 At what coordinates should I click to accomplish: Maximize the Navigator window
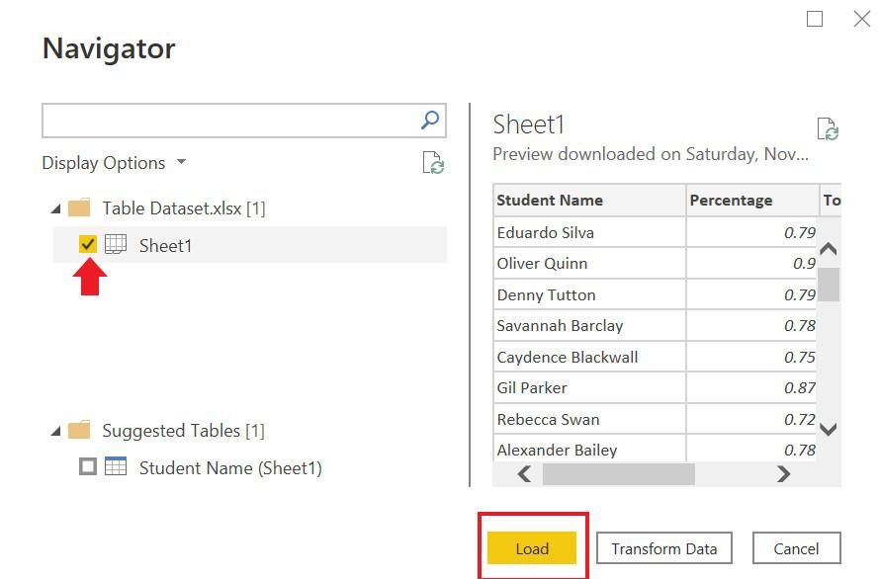point(815,19)
